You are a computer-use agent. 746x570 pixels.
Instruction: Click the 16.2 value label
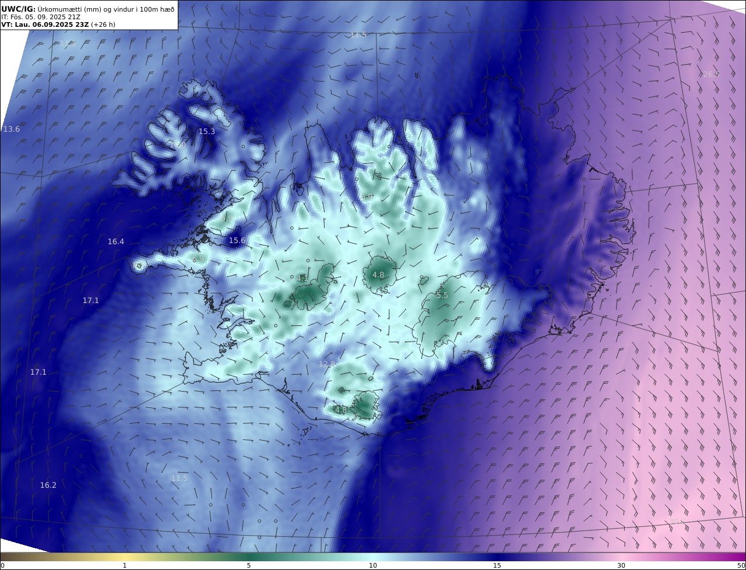point(48,485)
